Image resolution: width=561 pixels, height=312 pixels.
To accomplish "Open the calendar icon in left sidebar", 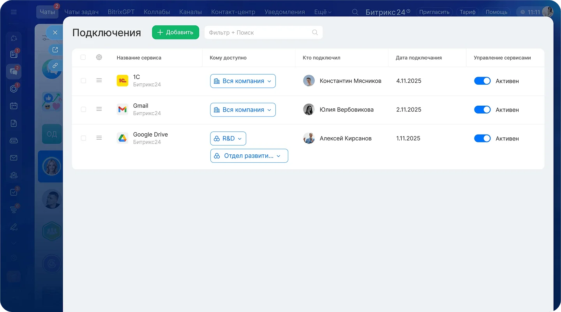I will click(x=14, y=106).
